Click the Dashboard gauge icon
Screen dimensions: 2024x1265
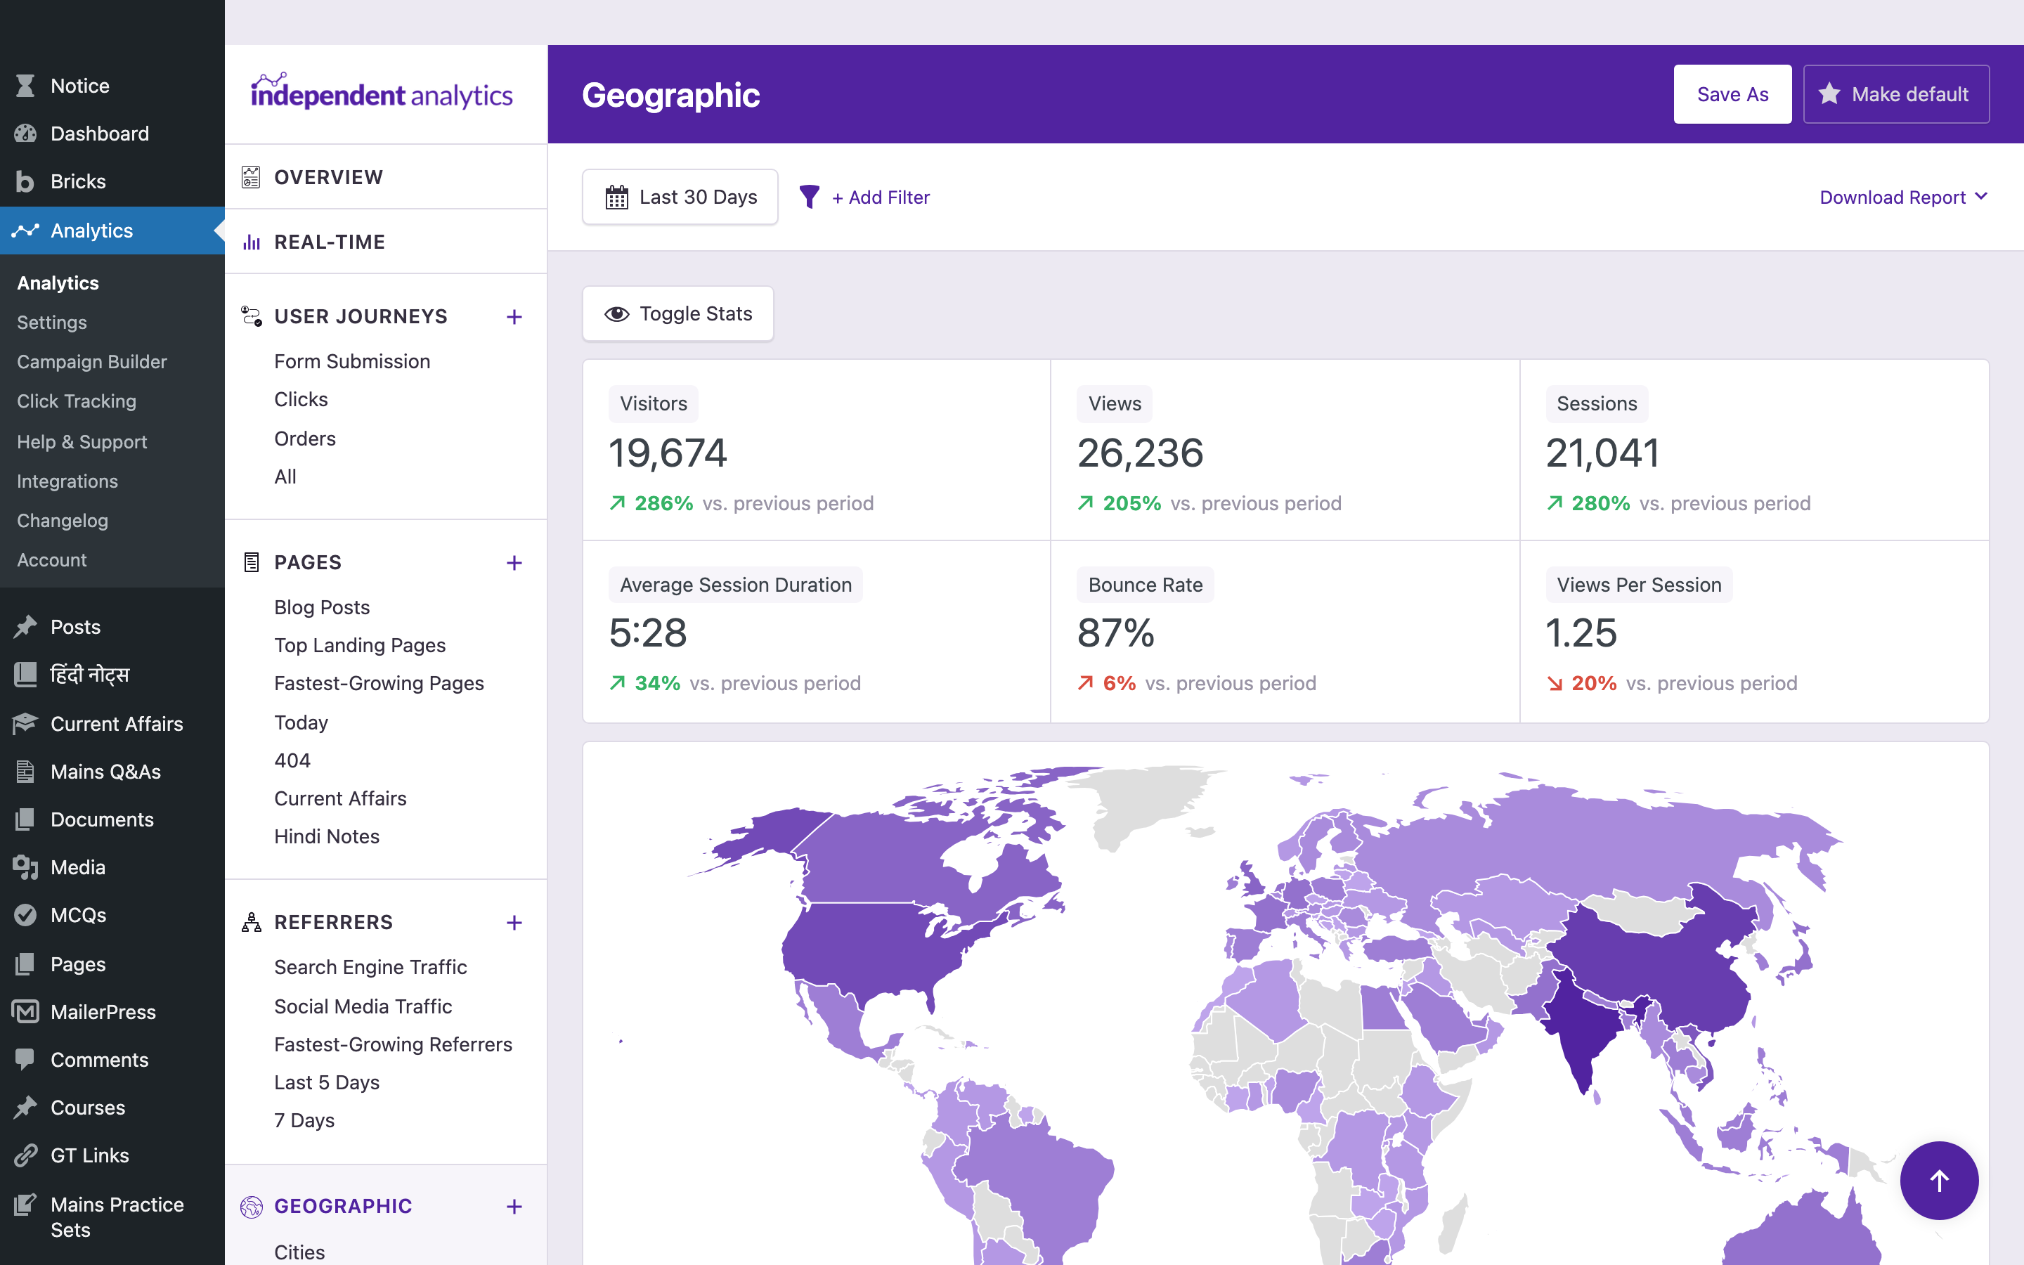pos(25,133)
